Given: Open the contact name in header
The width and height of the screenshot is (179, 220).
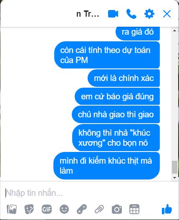Looking at the screenshot, I should (88, 14).
